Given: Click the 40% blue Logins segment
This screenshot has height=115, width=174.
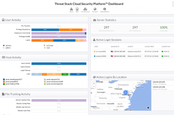Looking at the screenshot, I should click(64, 40).
